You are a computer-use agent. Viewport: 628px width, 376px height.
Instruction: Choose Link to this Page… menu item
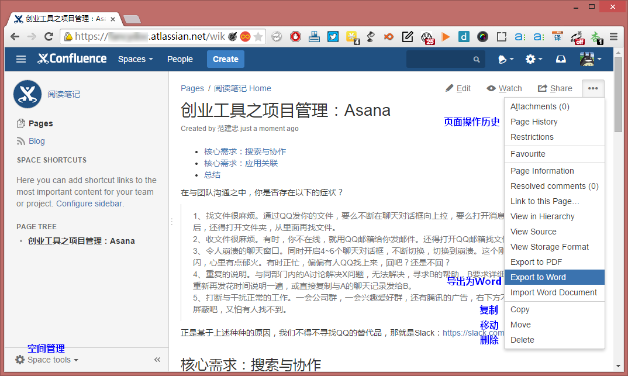[554, 201]
